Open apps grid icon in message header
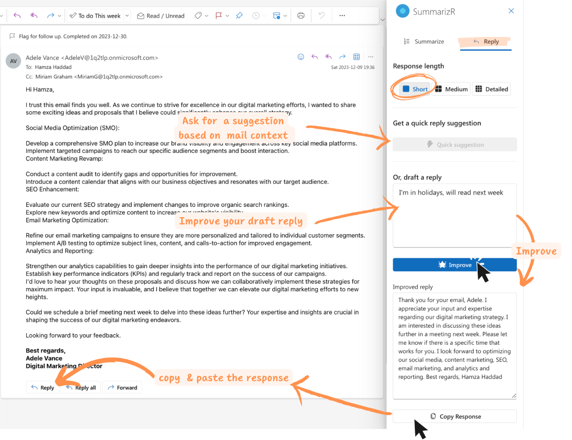Screen dimensions: 572x440 coord(357,57)
